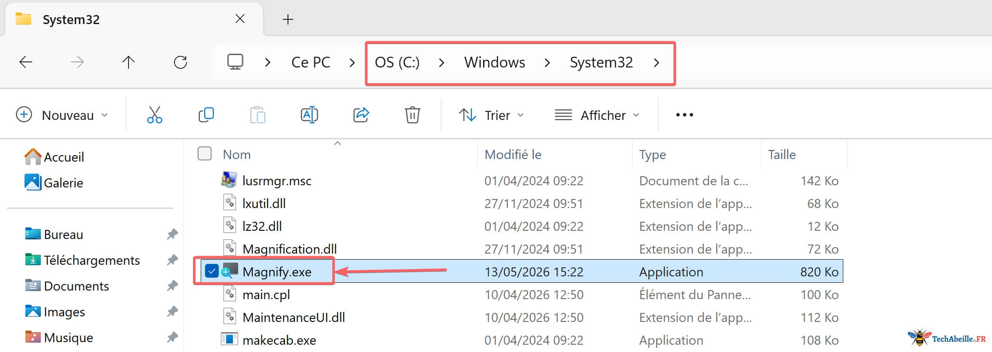
Task: Toggle the select-all checkbox in header
Action: [205, 153]
